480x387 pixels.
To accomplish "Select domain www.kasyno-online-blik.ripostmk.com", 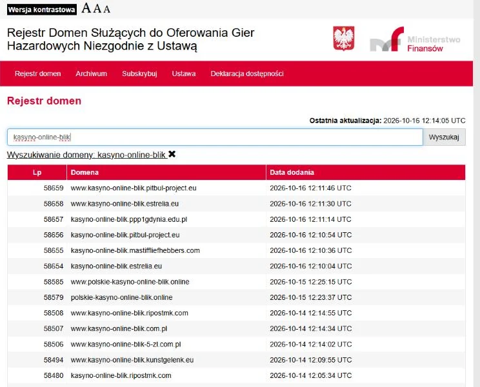I will point(130,313).
